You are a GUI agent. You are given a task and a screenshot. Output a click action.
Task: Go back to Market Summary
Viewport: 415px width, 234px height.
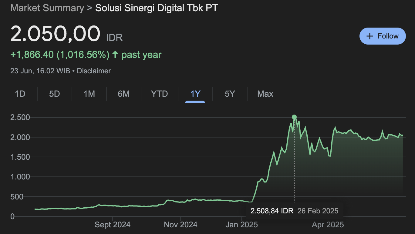coord(47,8)
